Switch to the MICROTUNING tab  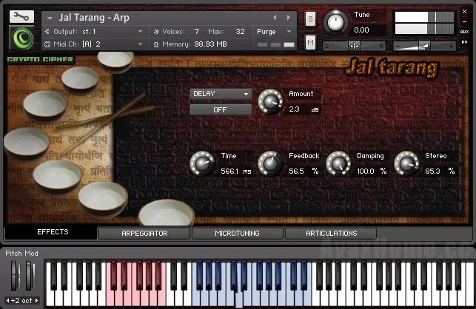[x=237, y=233]
